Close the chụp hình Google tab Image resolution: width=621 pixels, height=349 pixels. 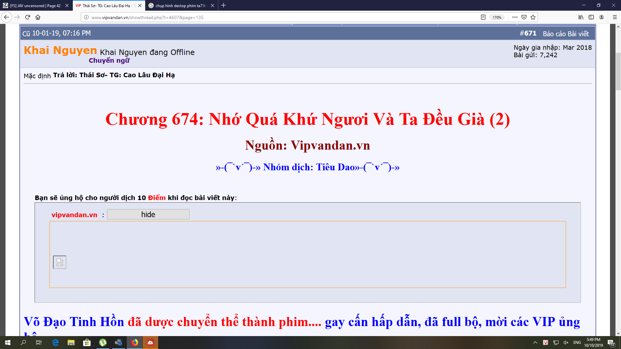pyautogui.click(x=212, y=5)
